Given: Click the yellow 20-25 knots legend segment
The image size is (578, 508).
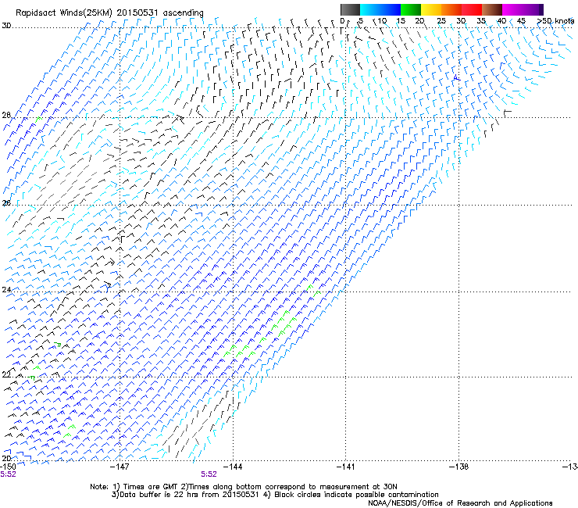Looking at the screenshot, I should coord(431,9).
